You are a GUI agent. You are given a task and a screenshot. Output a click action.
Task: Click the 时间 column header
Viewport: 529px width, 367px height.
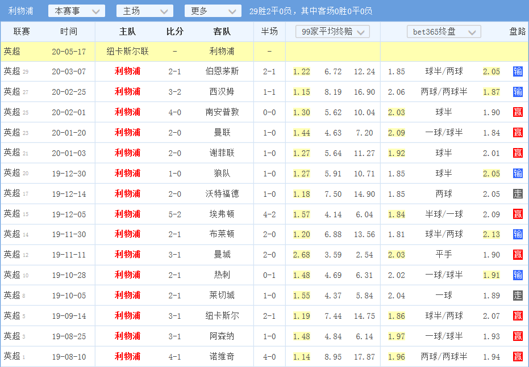(x=69, y=32)
